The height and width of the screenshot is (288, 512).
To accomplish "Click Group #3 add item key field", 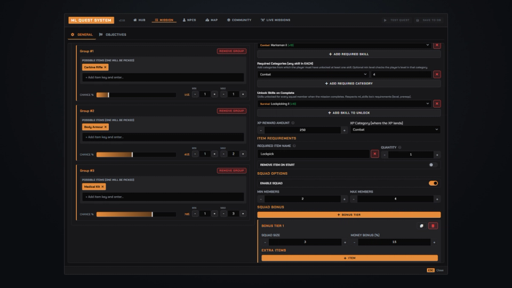I will click(163, 197).
